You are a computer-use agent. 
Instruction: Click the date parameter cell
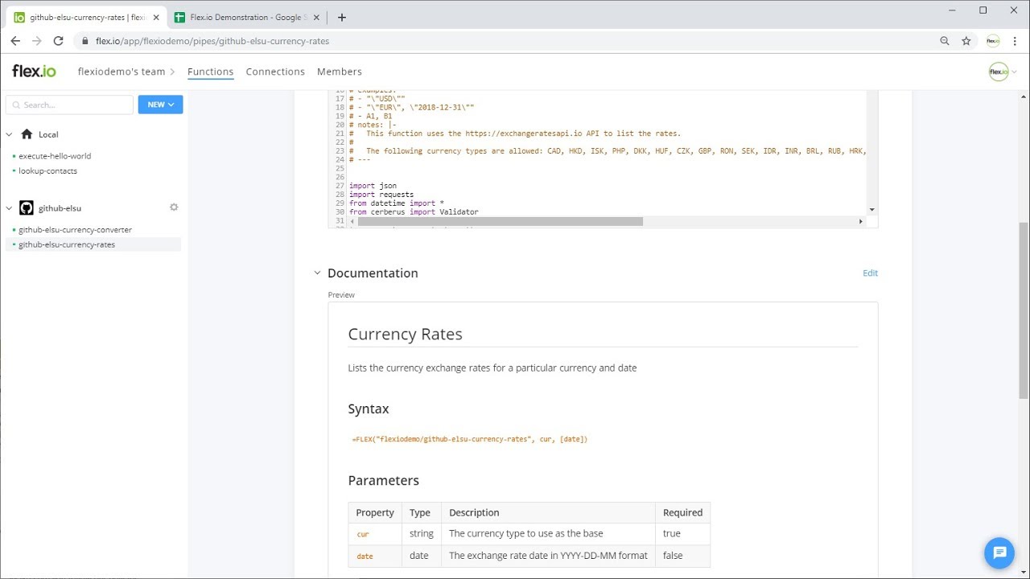[x=365, y=556]
